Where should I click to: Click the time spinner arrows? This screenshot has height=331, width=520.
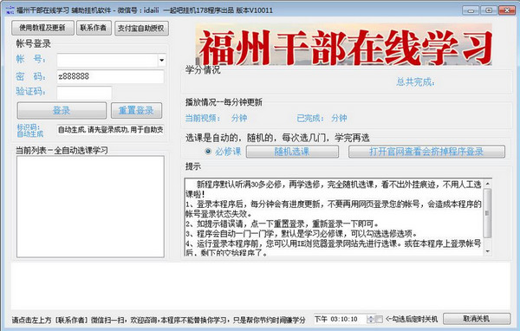coord(371,319)
